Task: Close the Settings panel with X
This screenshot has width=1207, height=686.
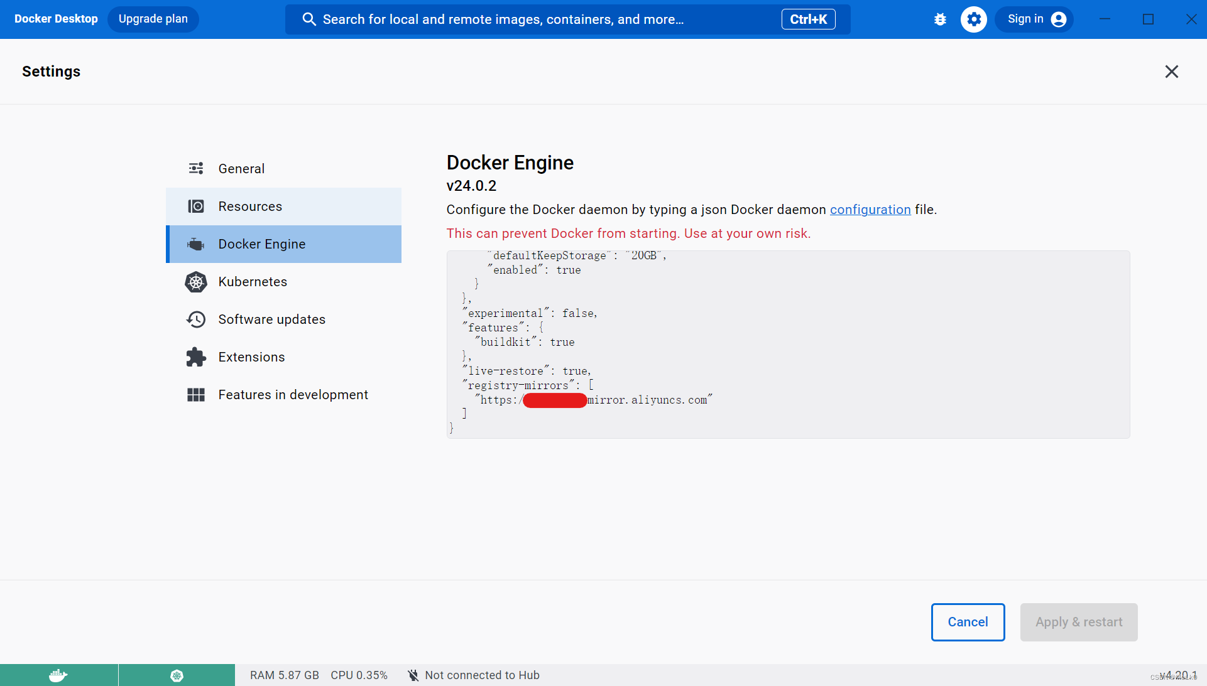Action: [x=1171, y=72]
